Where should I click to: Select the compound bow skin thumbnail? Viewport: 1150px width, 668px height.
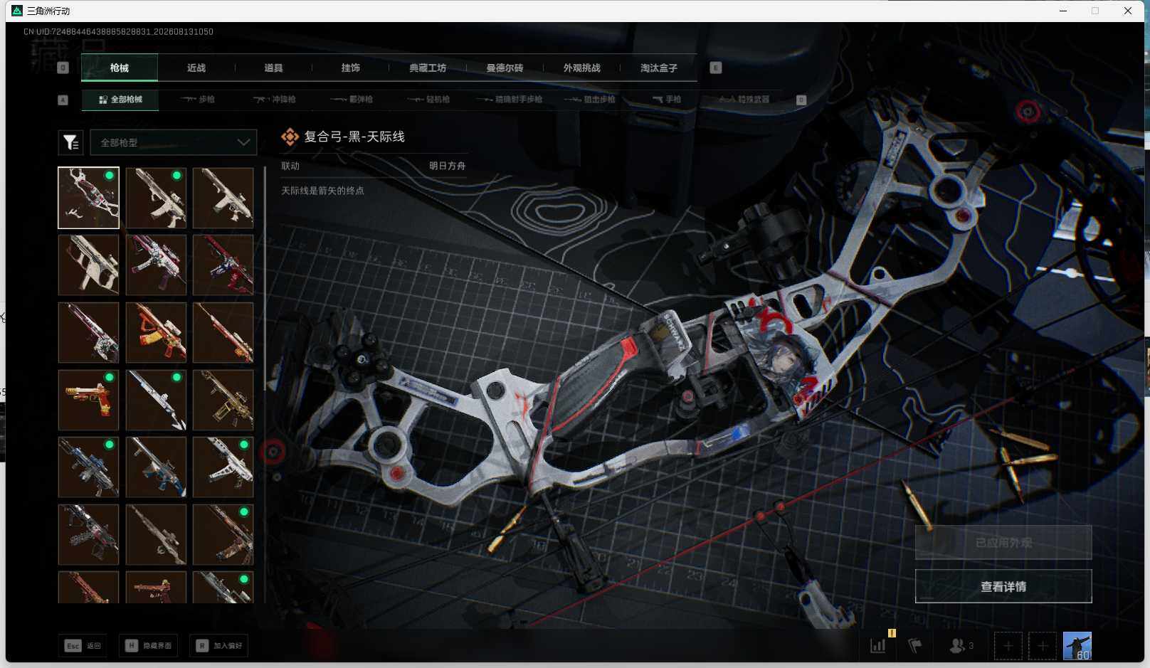click(x=88, y=198)
